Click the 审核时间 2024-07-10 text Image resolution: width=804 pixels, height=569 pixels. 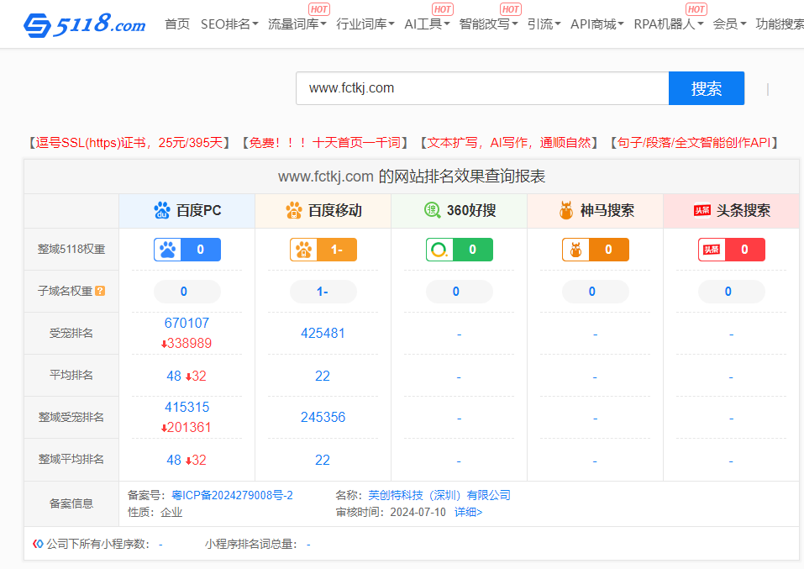click(391, 512)
